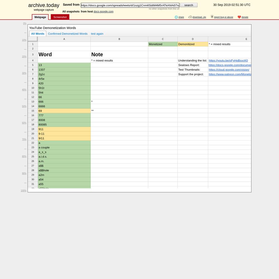The height and width of the screenshot is (279, 279).
Task: Click the cell containing 80085
Action: (64, 124)
